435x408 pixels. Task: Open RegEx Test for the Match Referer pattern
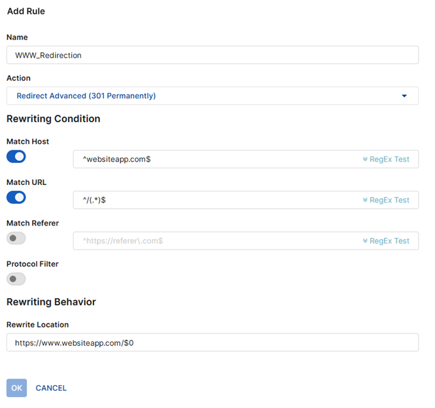pyautogui.click(x=389, y=241)
